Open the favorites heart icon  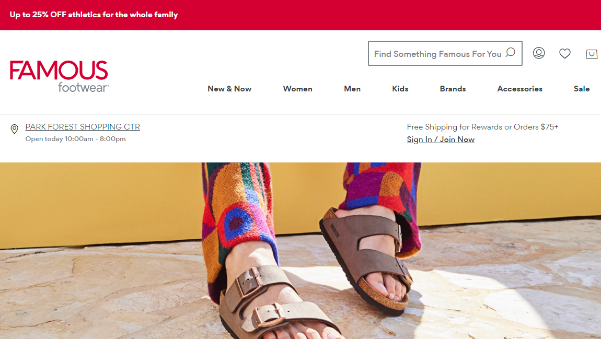564,53
